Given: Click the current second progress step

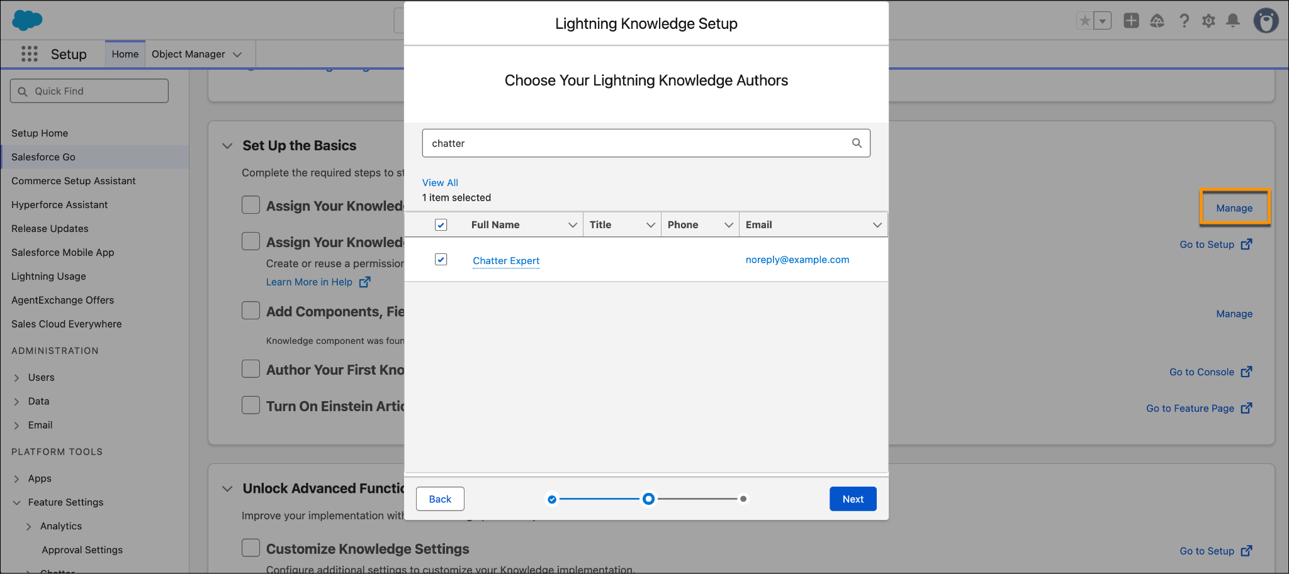Looking at the screenshot, I should click(648, 499).
